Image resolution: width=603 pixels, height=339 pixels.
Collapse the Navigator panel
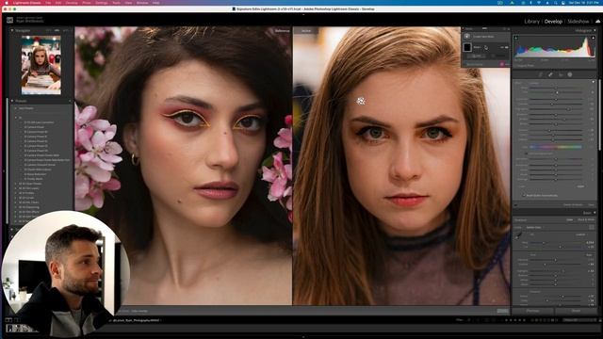[x=12, y=30]
